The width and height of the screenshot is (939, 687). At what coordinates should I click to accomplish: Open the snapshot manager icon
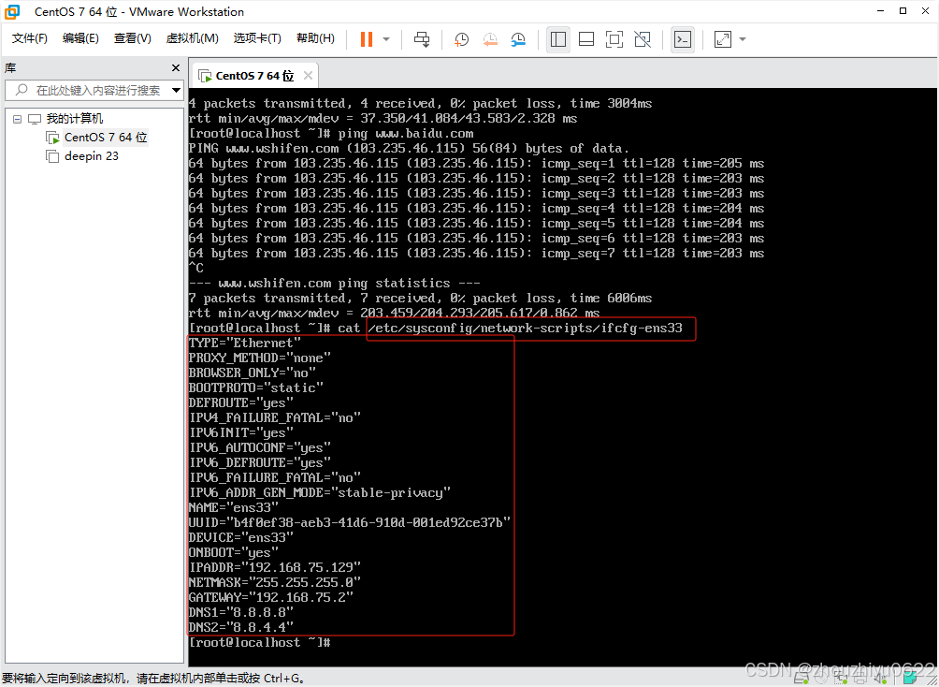518,39
